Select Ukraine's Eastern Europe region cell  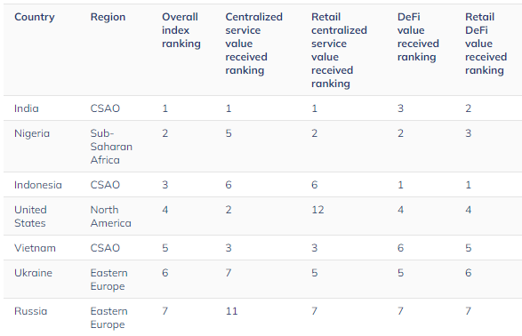[108, 280]
